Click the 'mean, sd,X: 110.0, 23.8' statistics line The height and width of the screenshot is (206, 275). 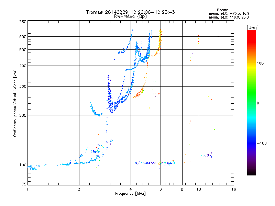229,17
